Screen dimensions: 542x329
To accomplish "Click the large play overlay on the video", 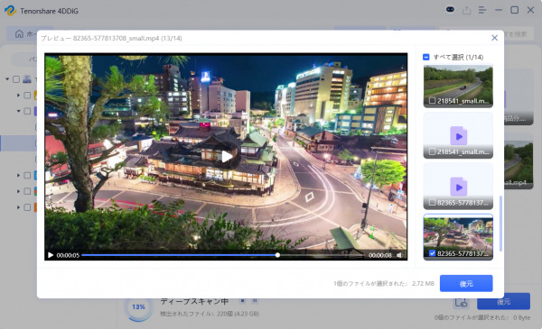I will pyautogui.click(x=227, y=156).
